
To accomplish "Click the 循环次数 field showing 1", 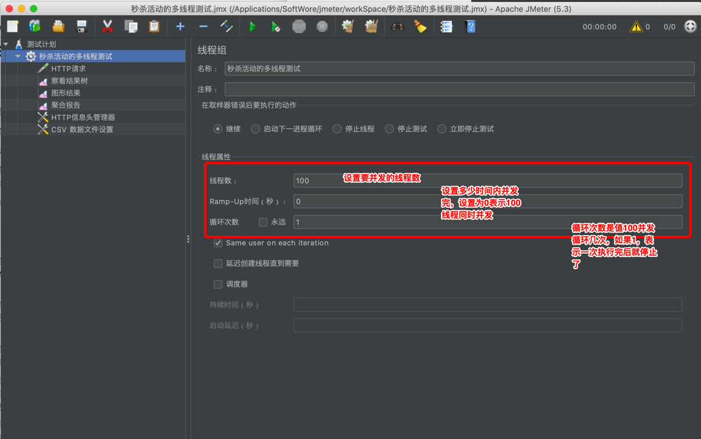I will tap(488, 222).
